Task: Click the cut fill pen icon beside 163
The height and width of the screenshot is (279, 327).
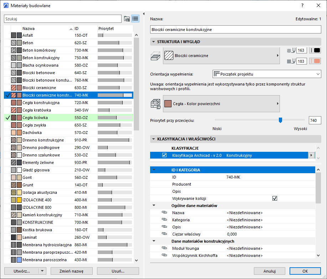Action: (x=291, y=50)
